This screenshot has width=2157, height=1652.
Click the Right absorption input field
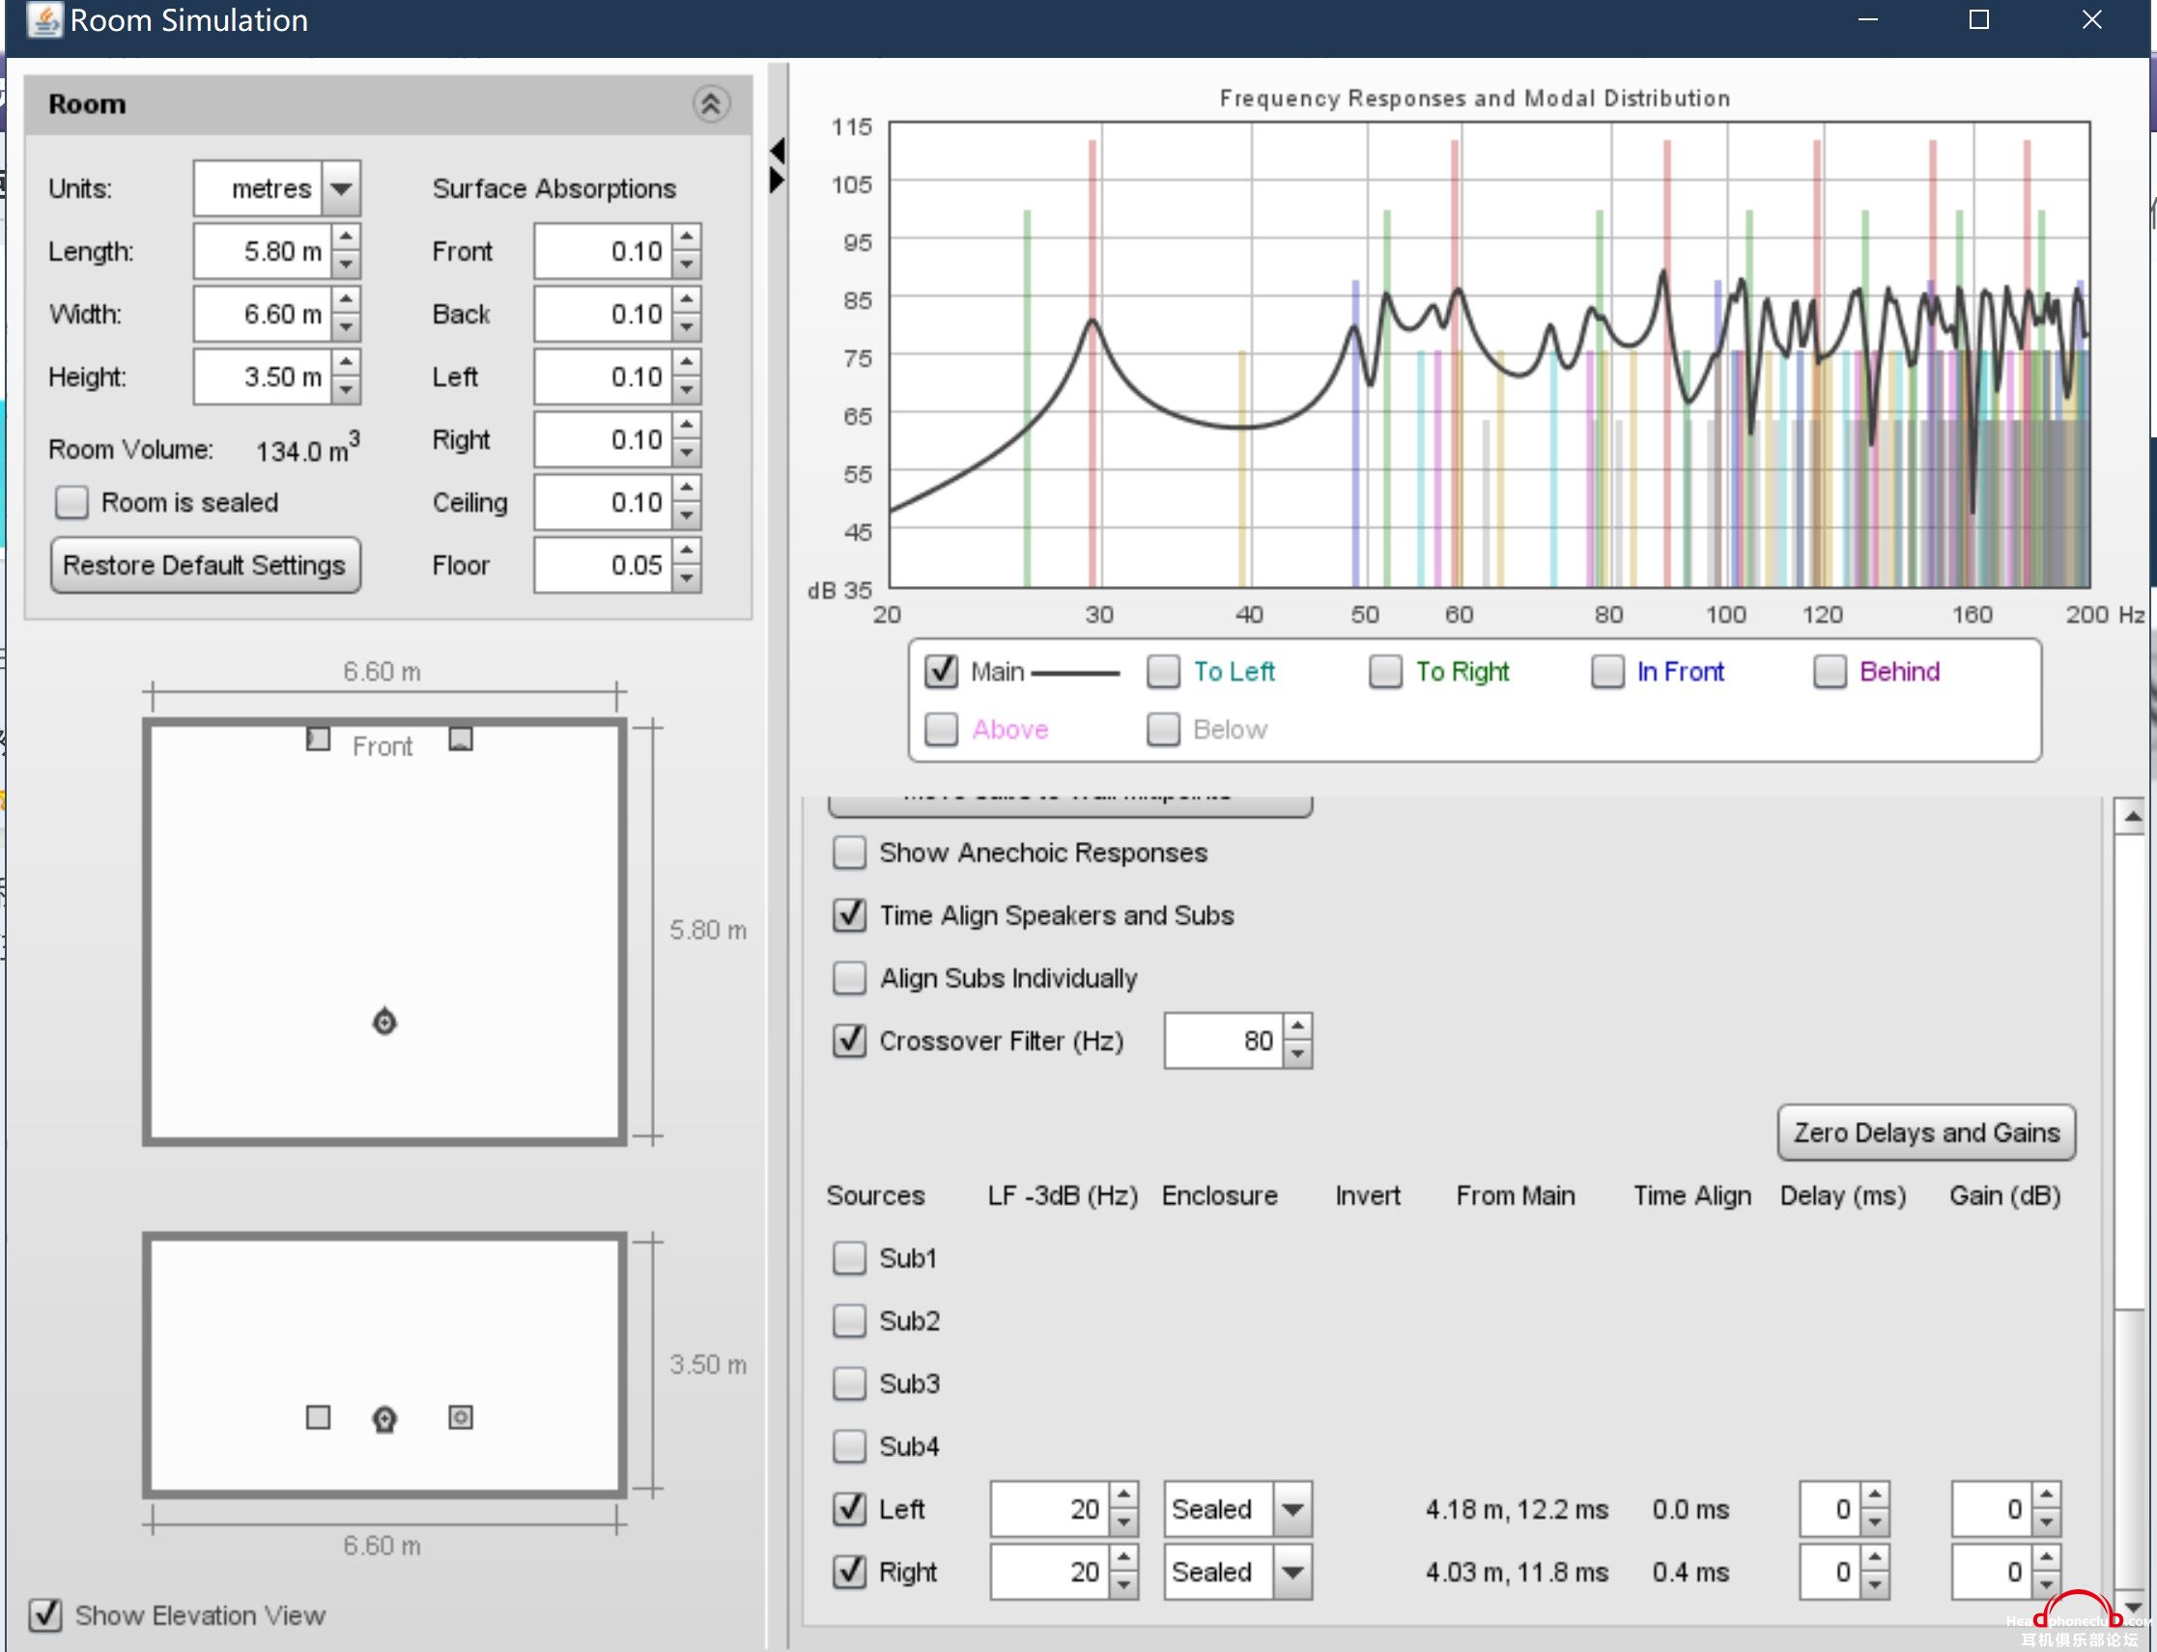pyautogui.click(x=604, y=439)
